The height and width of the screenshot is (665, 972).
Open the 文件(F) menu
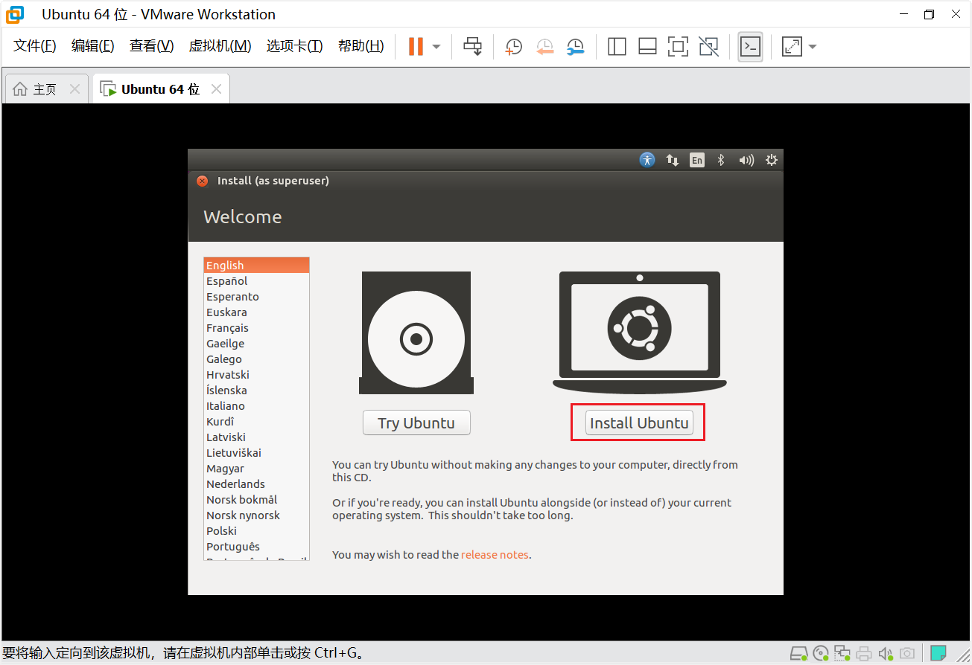click(35, 46)
